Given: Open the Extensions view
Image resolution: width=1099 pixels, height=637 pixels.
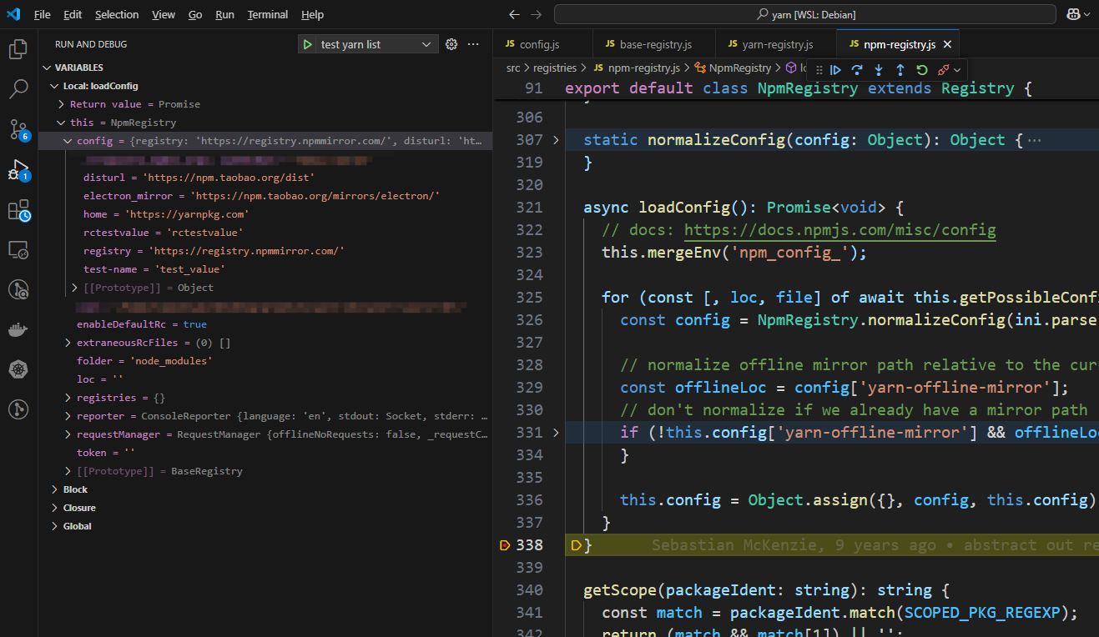Looking at the screenshot, I should (x=18, y=209).
